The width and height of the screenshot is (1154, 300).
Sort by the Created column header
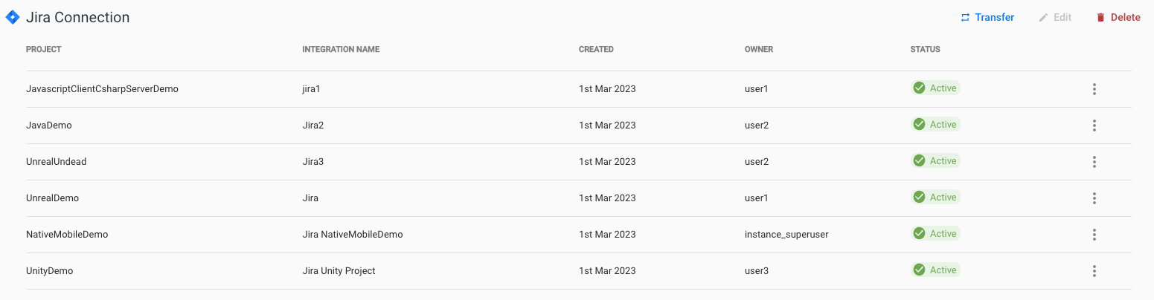[596, 50]
